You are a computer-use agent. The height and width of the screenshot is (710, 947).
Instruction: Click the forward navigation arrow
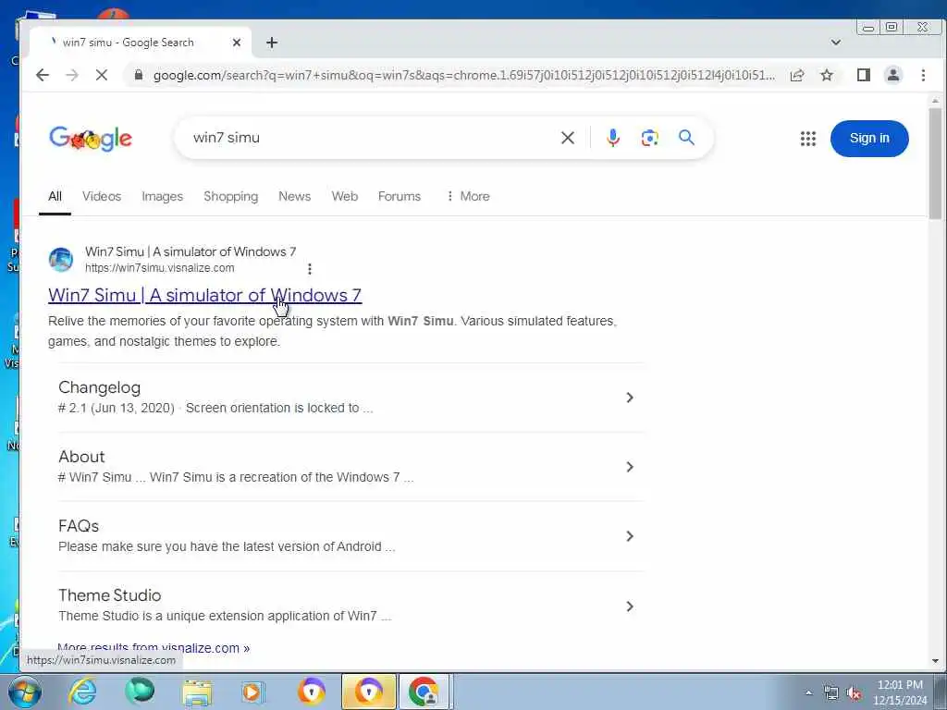(72, 75)
